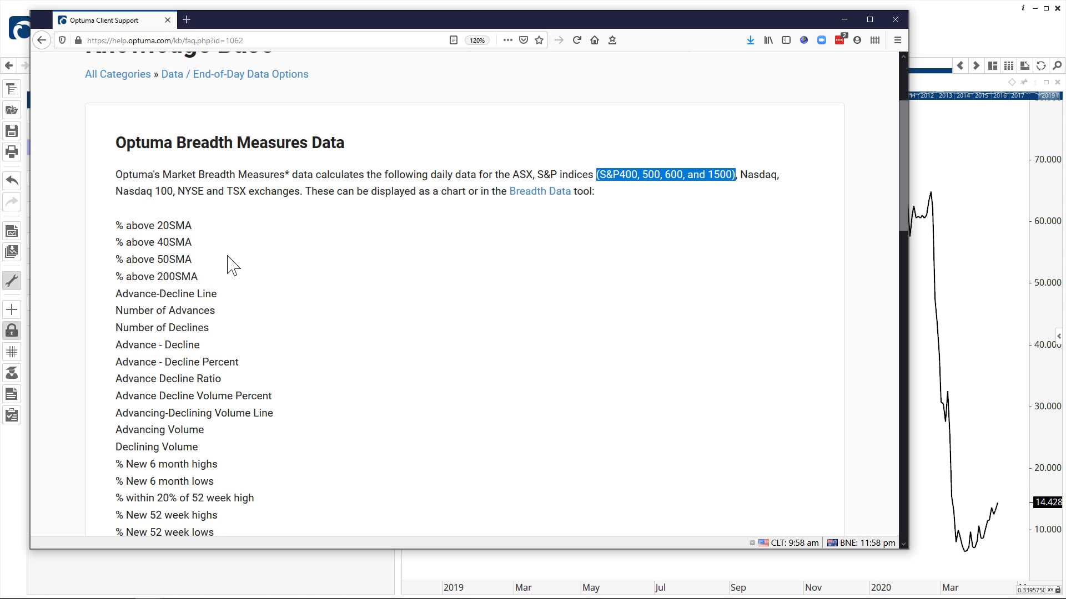
Task: Bookmark this page with the star icon
Action: [539, 40]
